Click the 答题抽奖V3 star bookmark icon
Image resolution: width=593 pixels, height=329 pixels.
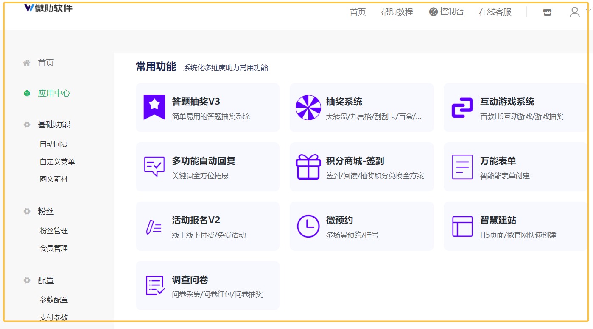coord(154,108)
